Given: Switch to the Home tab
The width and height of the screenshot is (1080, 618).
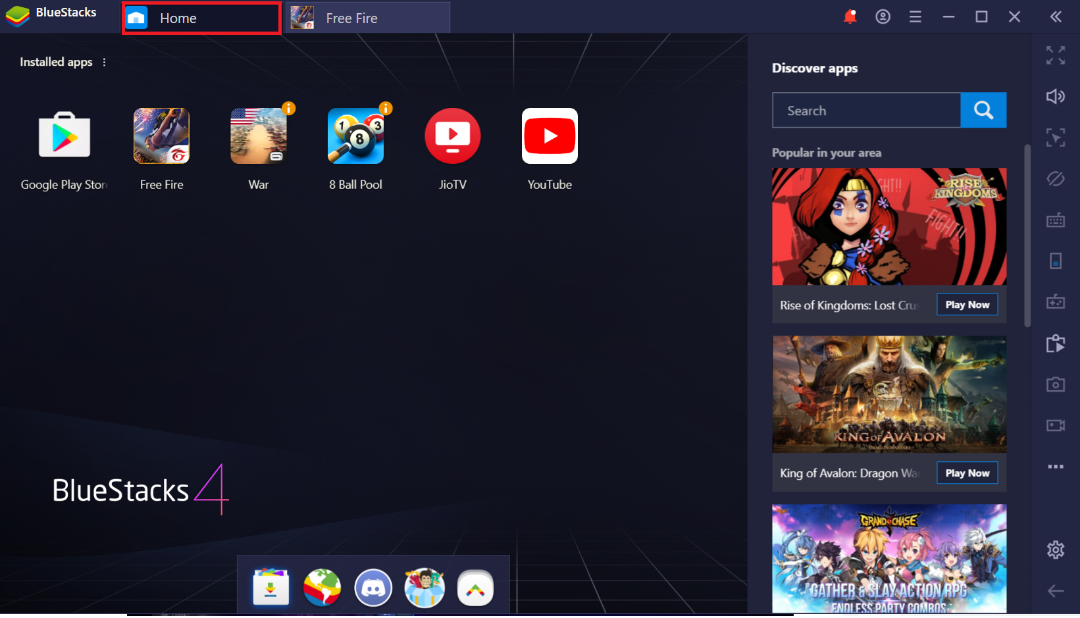Looking at the screenshot, I should click(x=202, y=18).
